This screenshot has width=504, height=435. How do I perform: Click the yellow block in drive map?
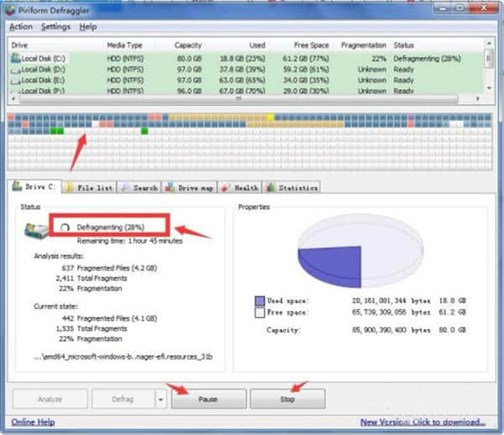[x=270, y=117]
